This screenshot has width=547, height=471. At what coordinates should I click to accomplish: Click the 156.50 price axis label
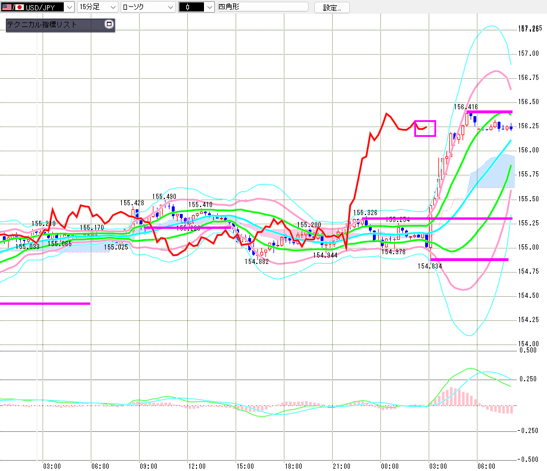529,102
